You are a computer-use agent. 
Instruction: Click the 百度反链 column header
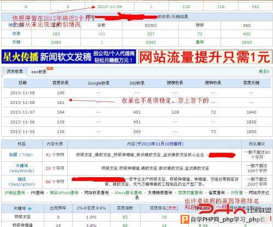(251, 83)
